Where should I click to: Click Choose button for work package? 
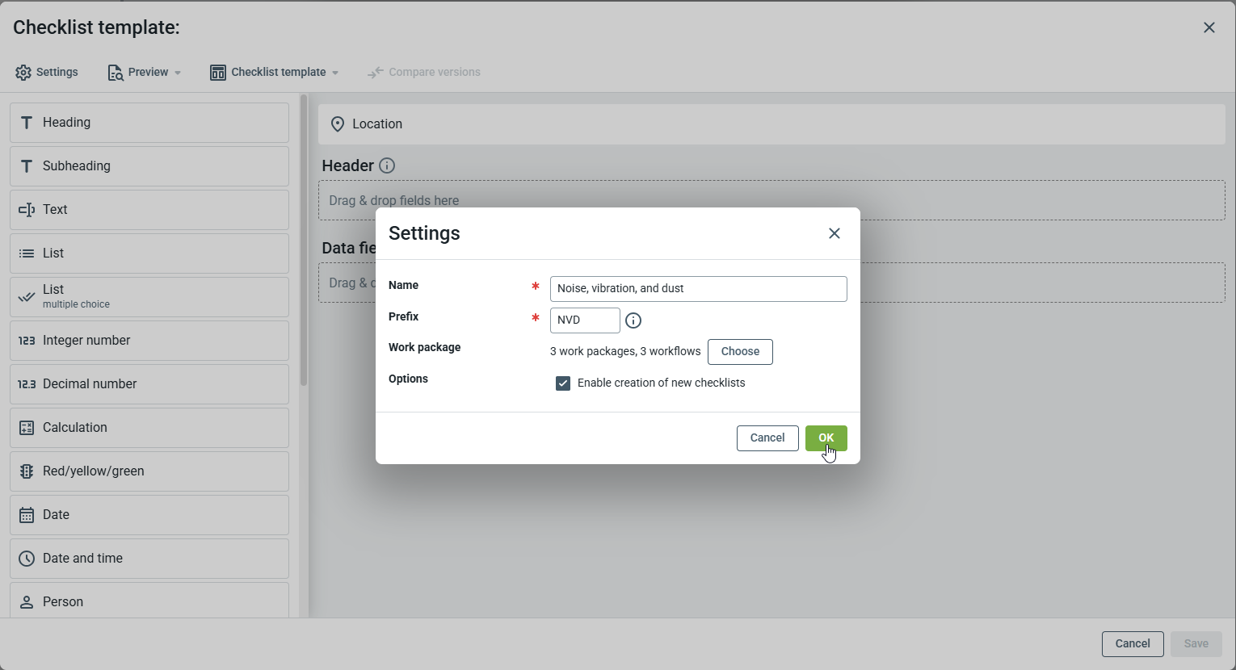click(740, 352)
